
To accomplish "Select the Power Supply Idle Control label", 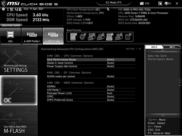I will [x=62, y=66].
